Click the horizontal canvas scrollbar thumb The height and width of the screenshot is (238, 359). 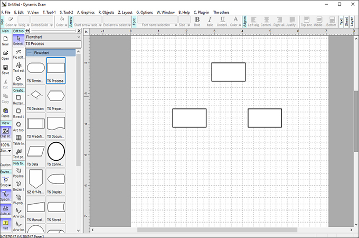[217, 230]
